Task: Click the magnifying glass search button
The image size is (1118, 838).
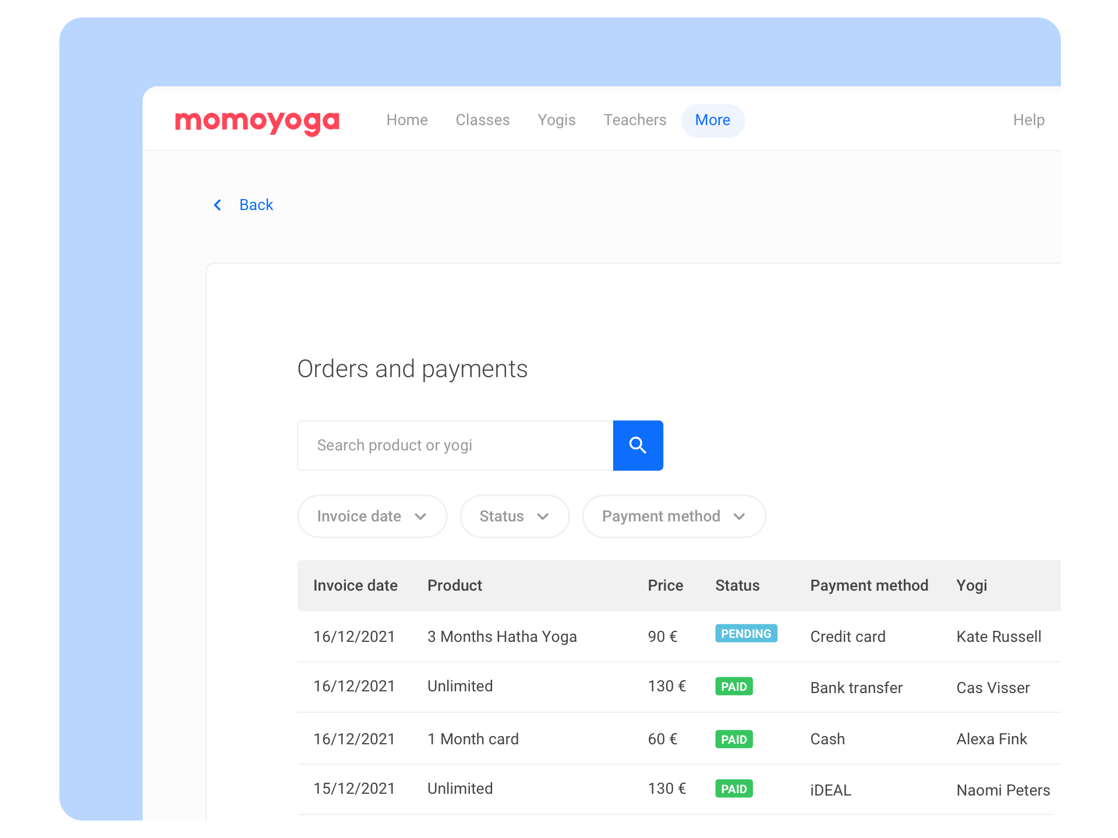Action: click(x=638, y=445)
